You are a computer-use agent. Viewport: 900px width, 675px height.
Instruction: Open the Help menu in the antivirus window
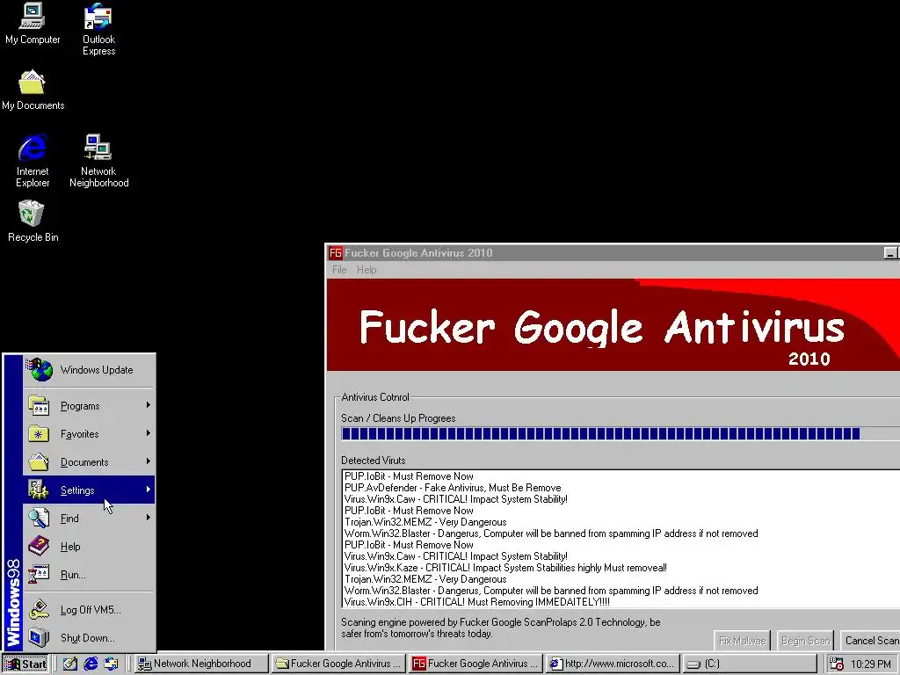[x=367, y=270]
